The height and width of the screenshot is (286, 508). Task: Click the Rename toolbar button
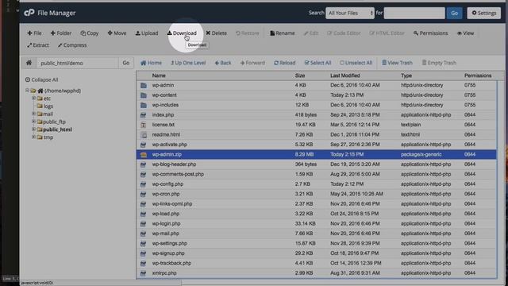pyautogui.click(x=283, y=33)
